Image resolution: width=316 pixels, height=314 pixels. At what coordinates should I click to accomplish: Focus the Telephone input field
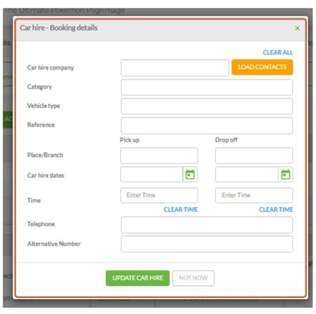206,225
